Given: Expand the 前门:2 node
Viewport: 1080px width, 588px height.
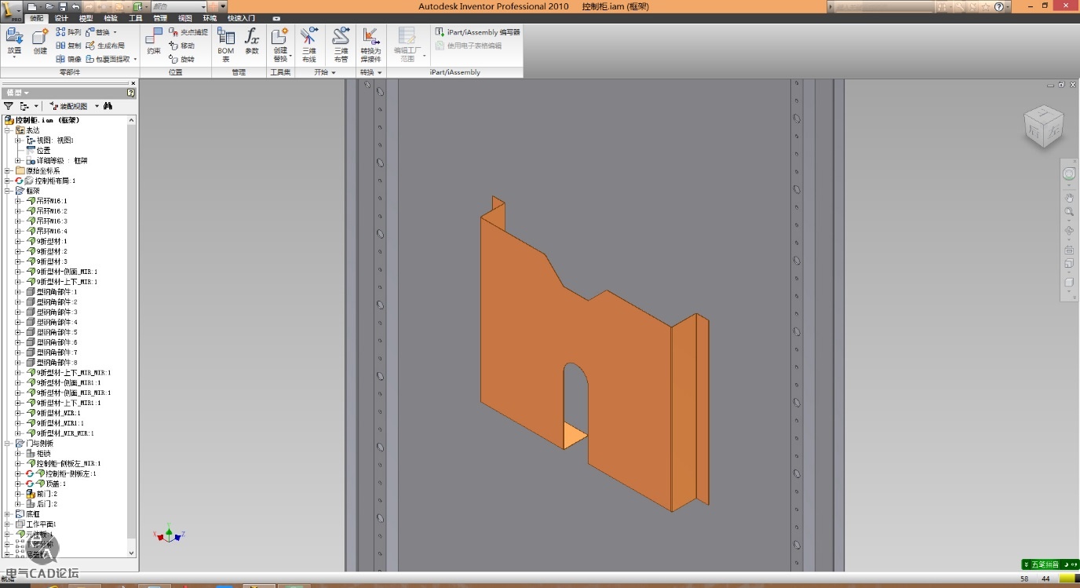Looking at the screenshot, I should (x=18, y=494).
